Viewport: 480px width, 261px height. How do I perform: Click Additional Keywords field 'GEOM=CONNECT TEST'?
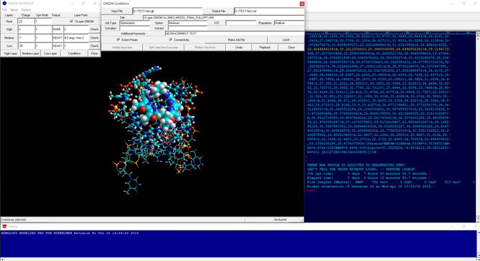[235, 33]
